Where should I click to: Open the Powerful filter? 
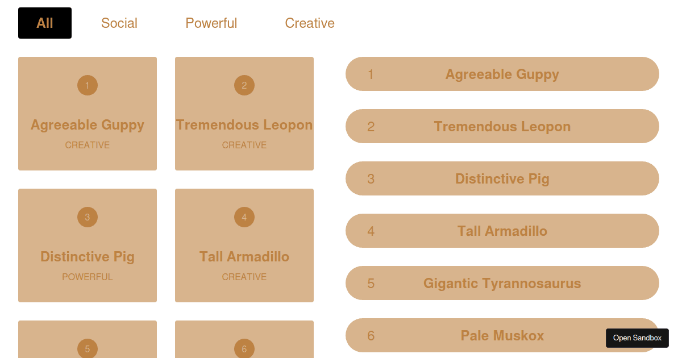[211, 23]
